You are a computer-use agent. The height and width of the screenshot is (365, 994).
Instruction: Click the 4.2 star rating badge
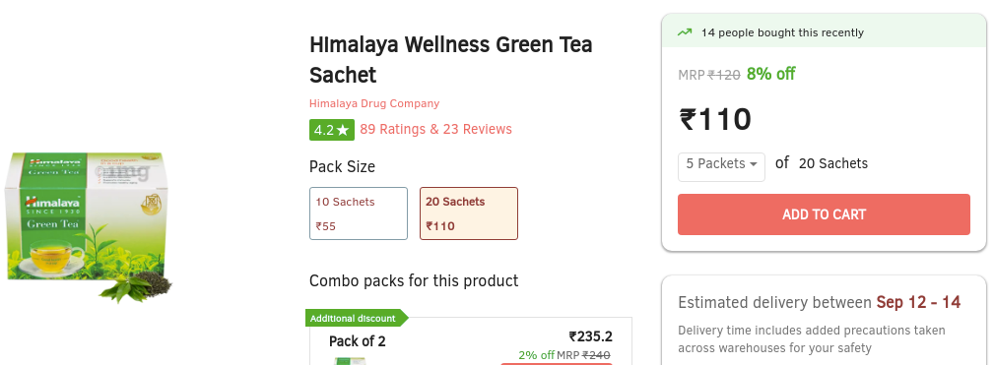pyautogui.click(x=332, y=130)
